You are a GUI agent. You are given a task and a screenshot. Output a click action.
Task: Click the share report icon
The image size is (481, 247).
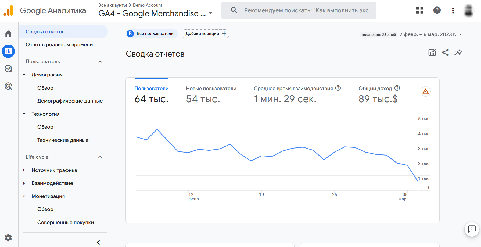(445, 52)
